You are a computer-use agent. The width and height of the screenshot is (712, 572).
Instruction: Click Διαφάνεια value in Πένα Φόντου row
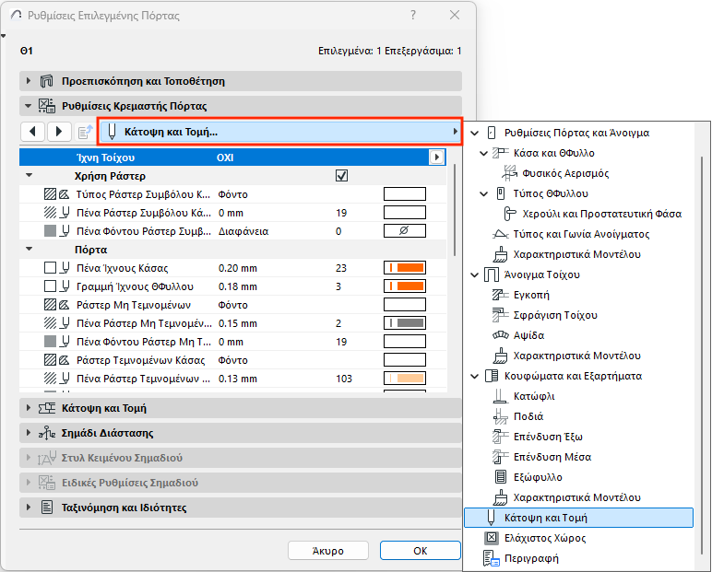tap(243, 231)
